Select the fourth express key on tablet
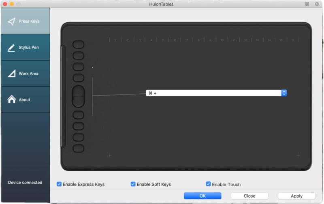324x204 pixels. (x=78, y=78)
